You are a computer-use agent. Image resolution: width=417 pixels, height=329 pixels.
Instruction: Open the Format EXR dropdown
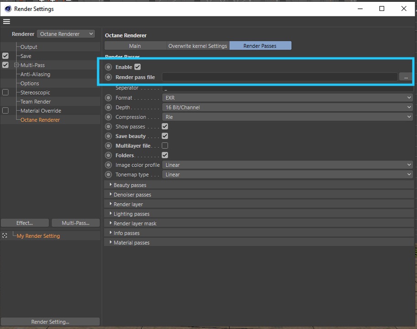click(287, 98)
